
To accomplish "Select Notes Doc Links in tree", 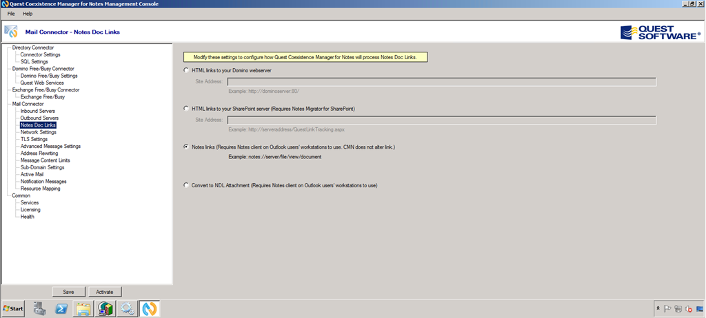I will (x=38, y=125).
